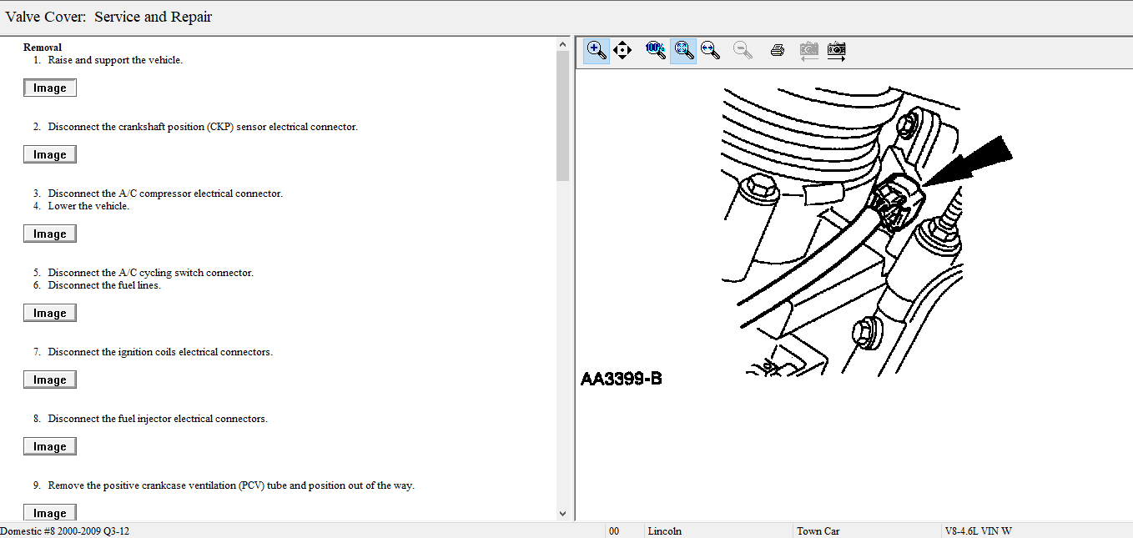Choose the fit-to-window magnifier icon
Image resolution: width=1133 pixels, height=538 pixels.
(x=683, y=50)
